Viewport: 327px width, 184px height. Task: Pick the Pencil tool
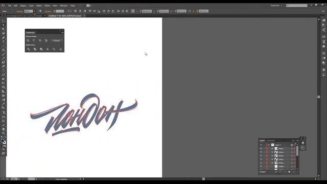(x=4, y=58)
